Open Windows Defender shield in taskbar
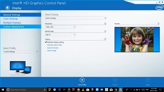164x92 pixels. [x=97, y=90]
